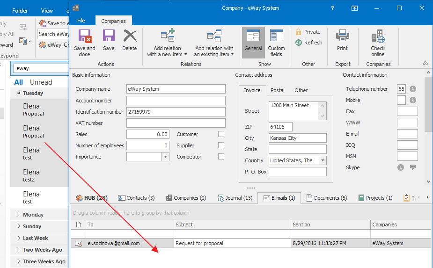Collapse the ribbon
433x268 pixels.
click(x=425, y=64)
